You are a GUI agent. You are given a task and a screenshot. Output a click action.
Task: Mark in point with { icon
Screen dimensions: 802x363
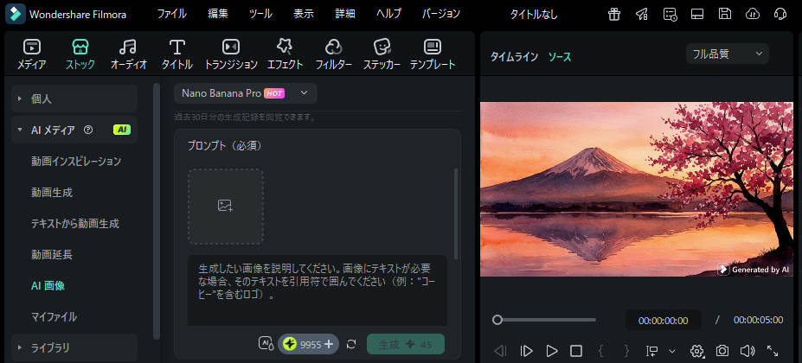click(601, 351)
